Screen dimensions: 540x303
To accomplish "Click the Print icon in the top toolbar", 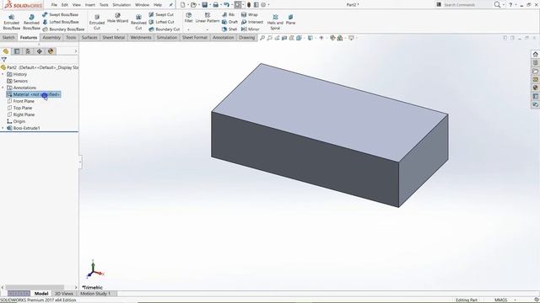I will click(x=216, y=5).
